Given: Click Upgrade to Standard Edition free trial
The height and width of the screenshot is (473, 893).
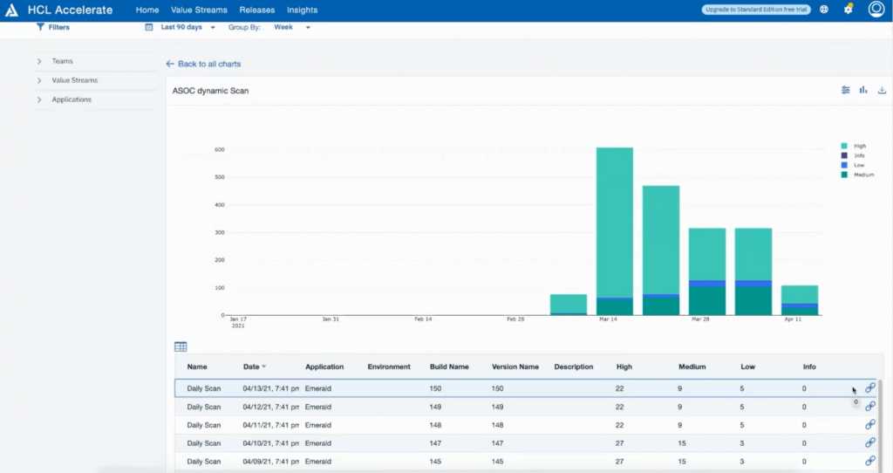Looking at the screenshot, I should [755, 10].
